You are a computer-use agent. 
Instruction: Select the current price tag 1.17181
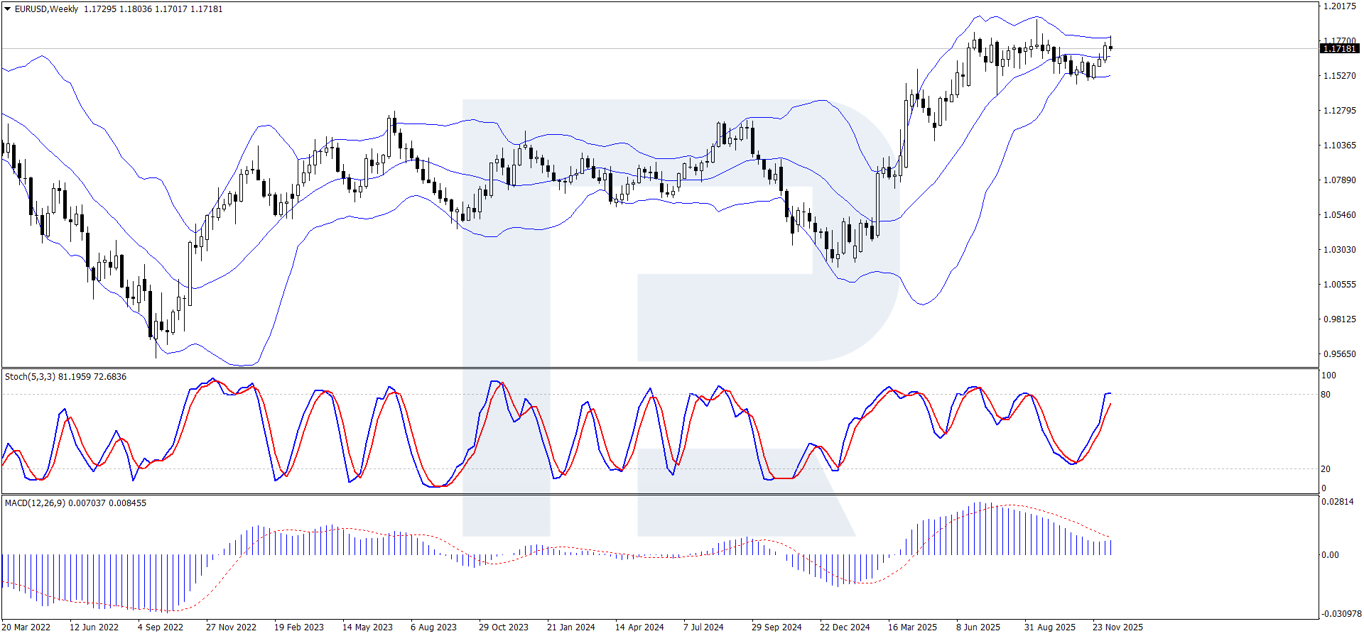coord(1339,48)
